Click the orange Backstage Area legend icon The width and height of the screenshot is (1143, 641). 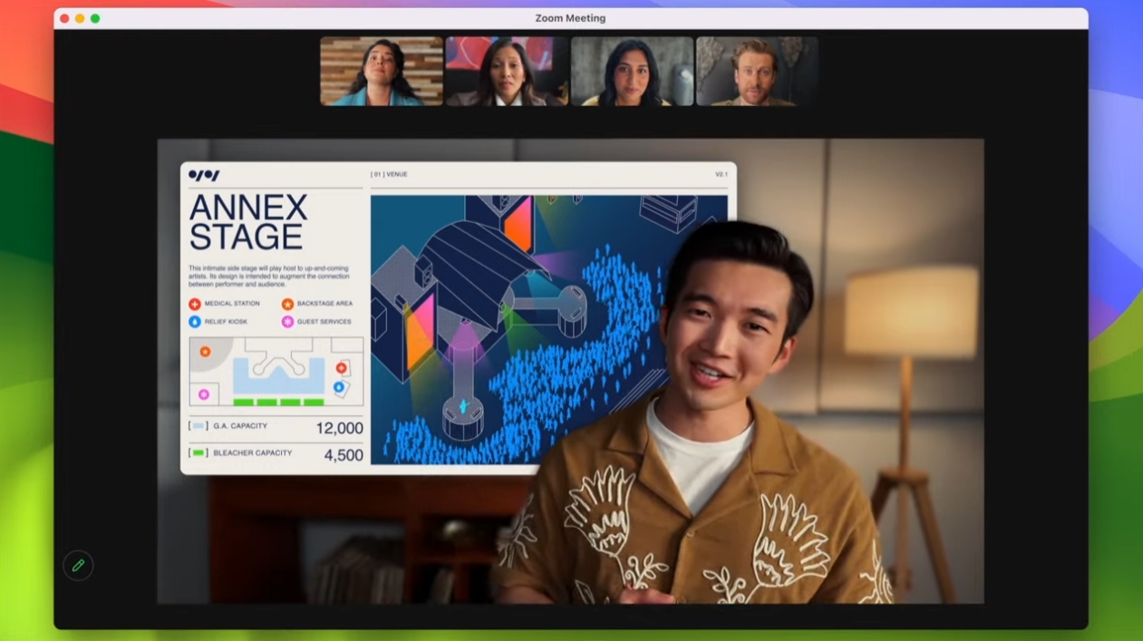pyautogui.click(x=287, y=304)
